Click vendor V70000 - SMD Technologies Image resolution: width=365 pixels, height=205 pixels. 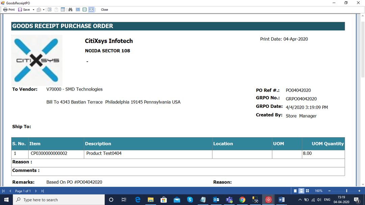(74, 89)
